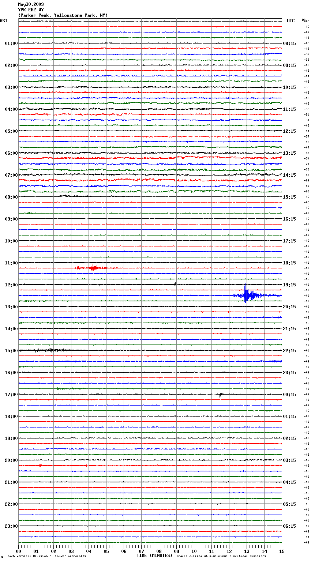Screen dimensions: 311x561
Task: Click the MST column header
Action: (x=4, y=21)
